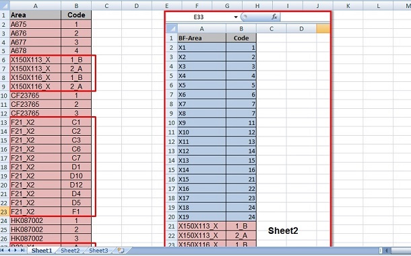Click code cell 'D12'
The height and width of the screenshot is (256, 411).
76,185
